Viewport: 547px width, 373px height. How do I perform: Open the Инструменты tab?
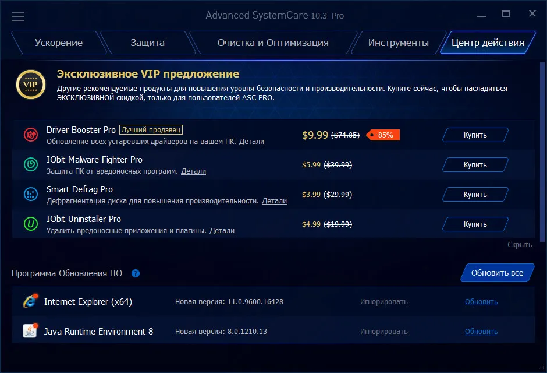pos(399,43)
